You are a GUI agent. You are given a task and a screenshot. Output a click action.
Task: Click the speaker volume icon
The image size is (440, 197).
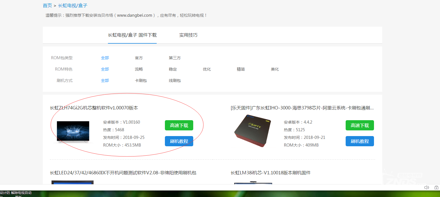tap(426, 187)
